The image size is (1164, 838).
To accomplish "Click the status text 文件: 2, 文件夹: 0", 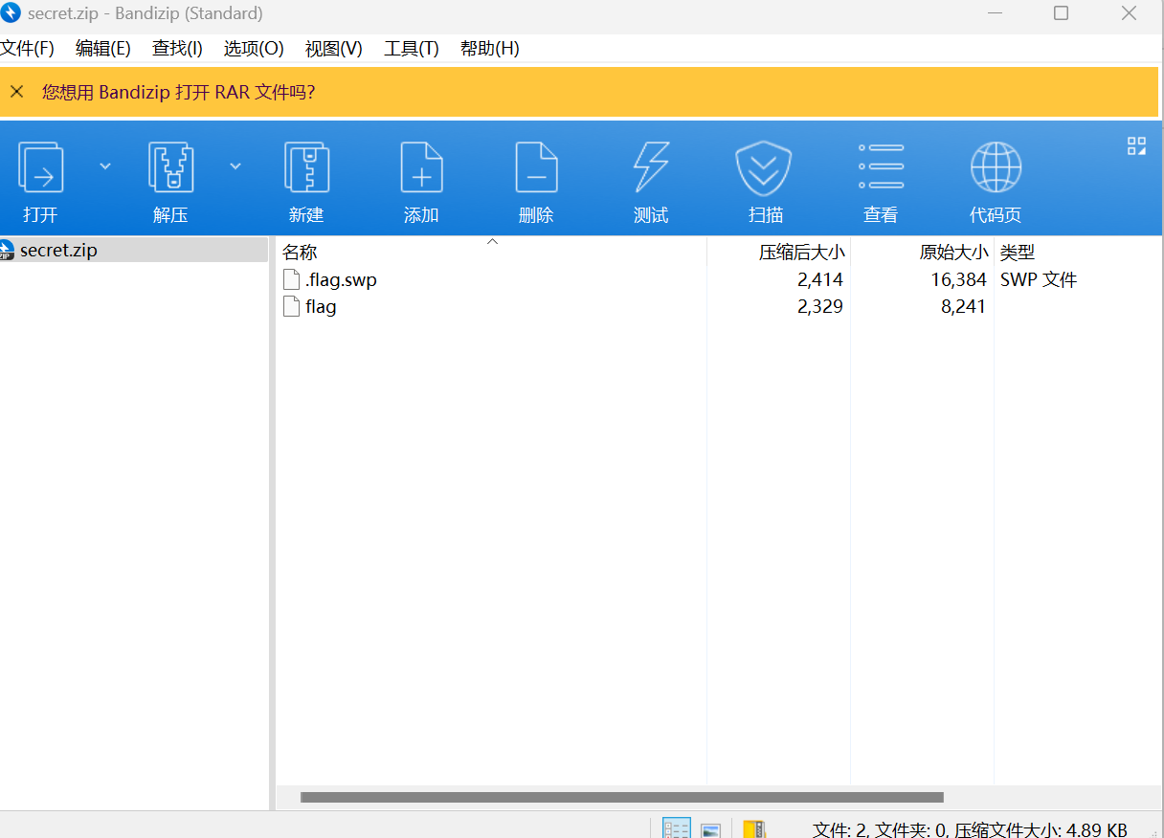I will pos(879,829).
